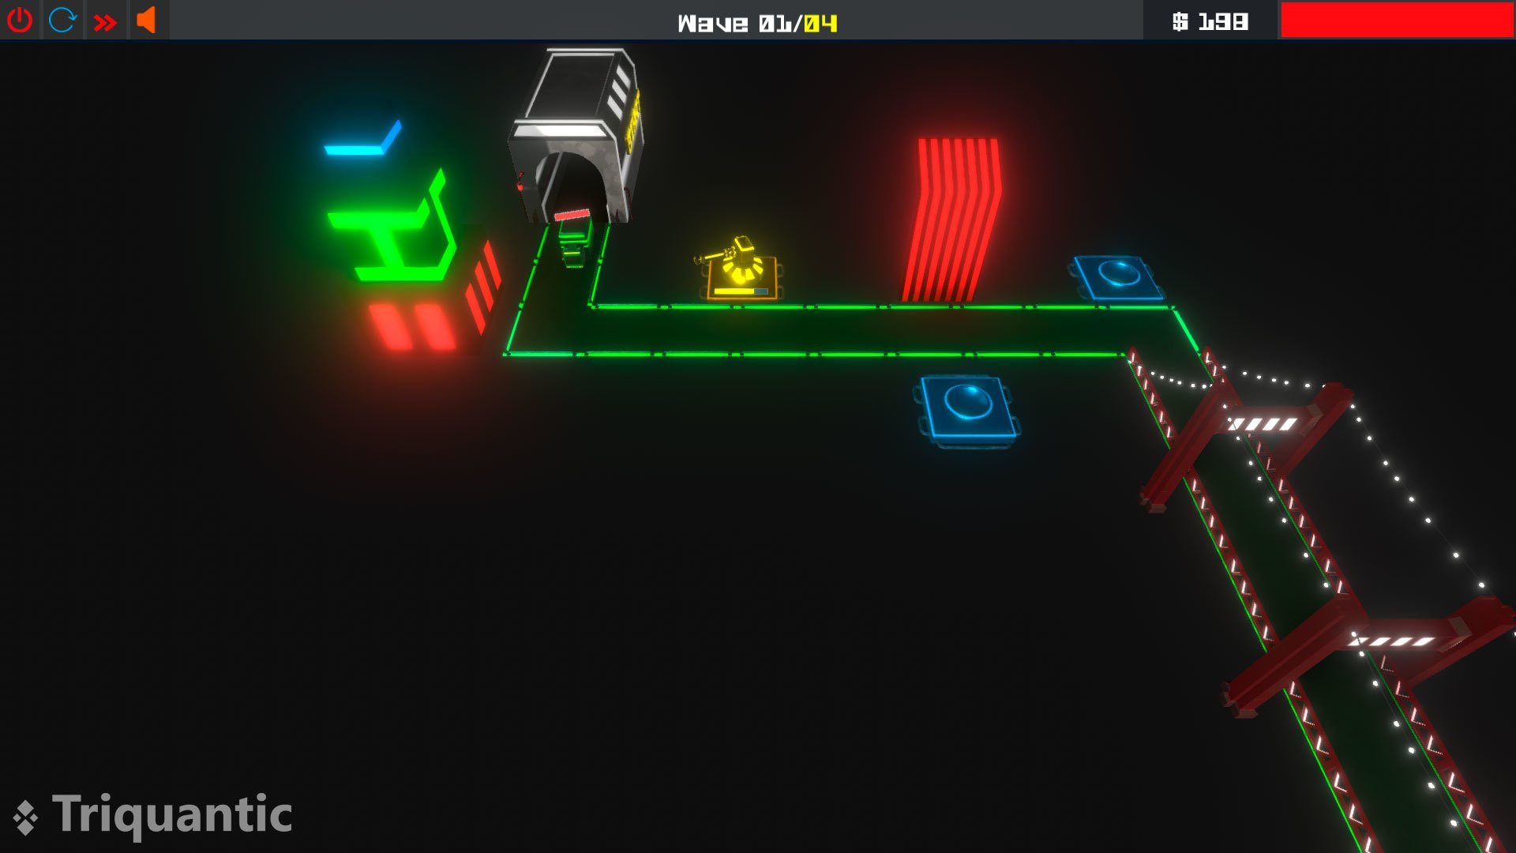Click the enemy spawn tunnel building
Viewport: 1516px width, 853px height.
pos(576,136)
